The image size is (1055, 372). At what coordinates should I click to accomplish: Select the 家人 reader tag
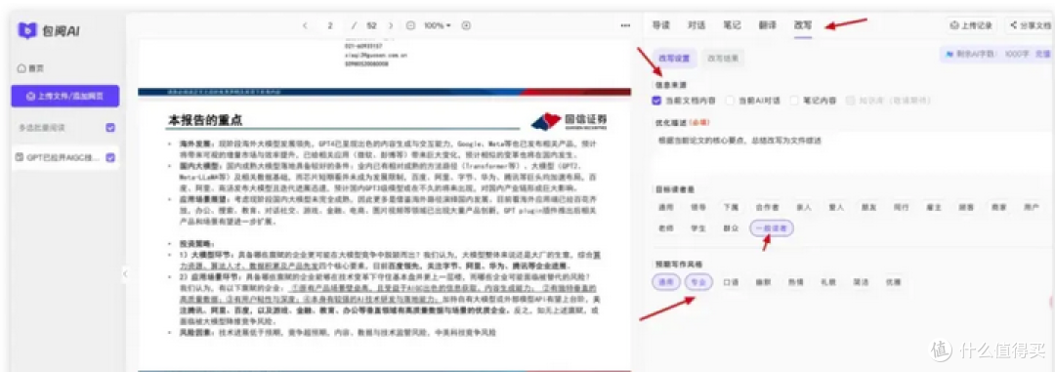pos(803,208)
